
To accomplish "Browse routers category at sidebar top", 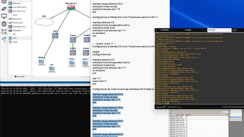I will point(4,2).
